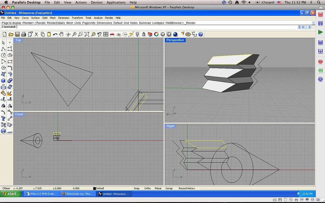
Task: Open the Solid menu
Action: (45, 18)
